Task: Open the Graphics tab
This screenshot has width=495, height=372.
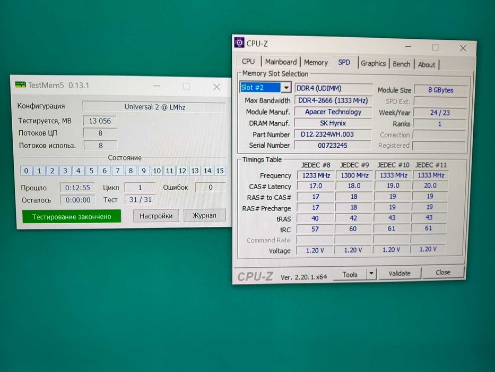Action: coord(373,64)
